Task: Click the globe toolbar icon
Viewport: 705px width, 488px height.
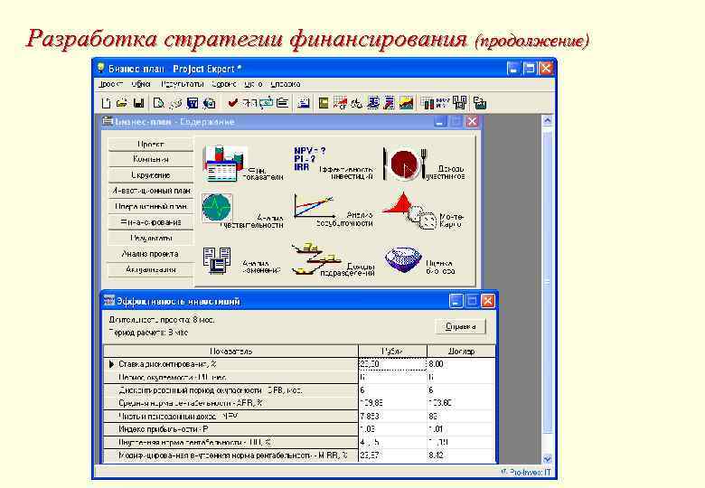Action: [209, 104]
